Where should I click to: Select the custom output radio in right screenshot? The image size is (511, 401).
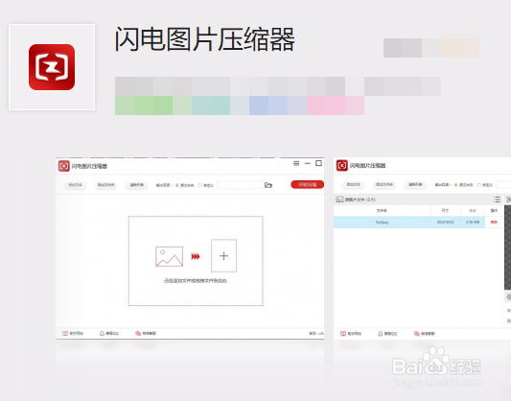(479, 185)
